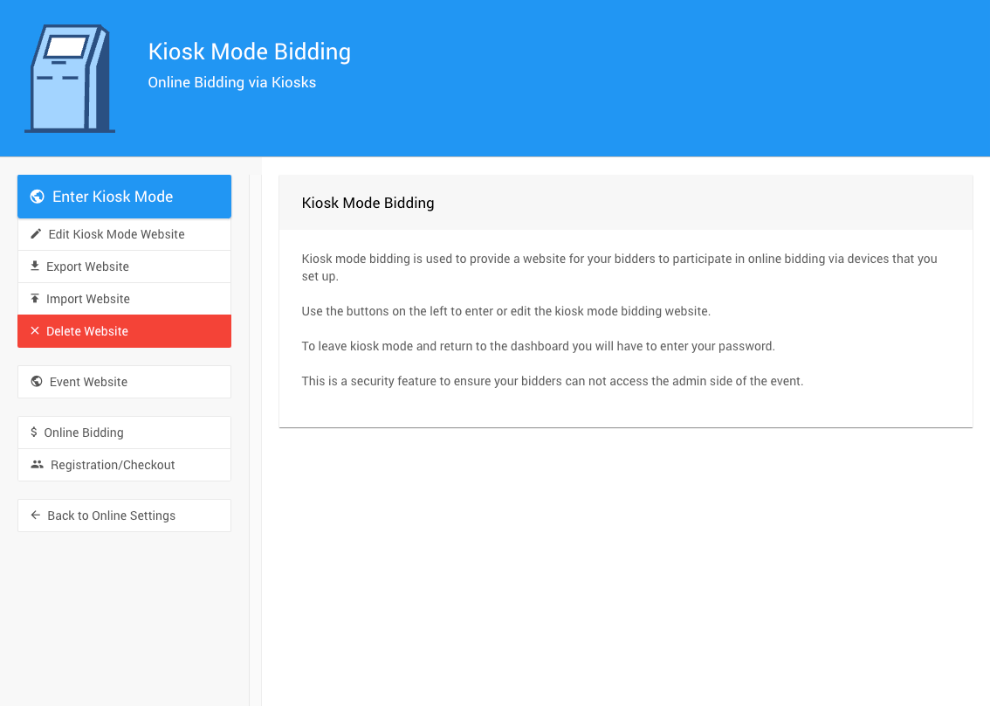Image resolution: width=990 pixels, height=706 pixels.
Task: Return via Back to Online Settings
Action: tap(111, 516)
